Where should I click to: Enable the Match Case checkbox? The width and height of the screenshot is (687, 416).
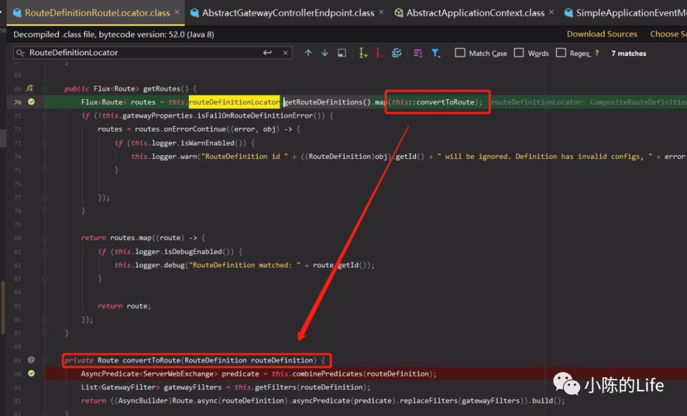pos(460,53)
